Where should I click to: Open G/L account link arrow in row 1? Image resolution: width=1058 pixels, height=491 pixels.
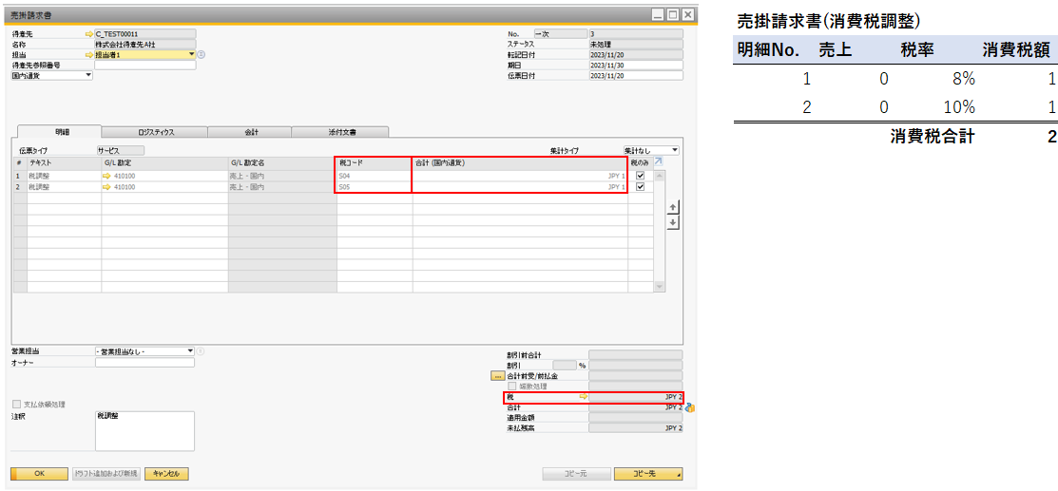[x=106, y=176]
